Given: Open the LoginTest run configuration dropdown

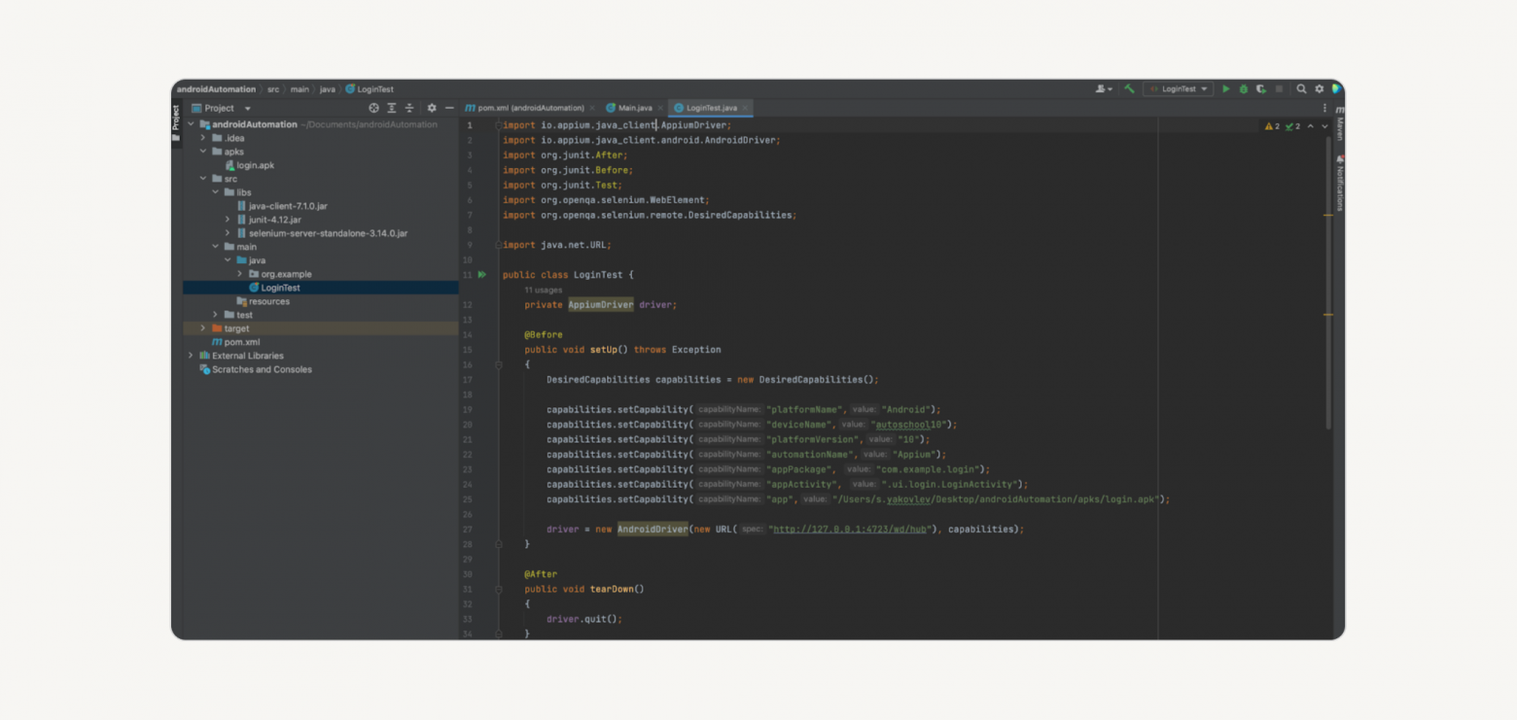Looking at the screenshot, I should tap(1178, 88).
